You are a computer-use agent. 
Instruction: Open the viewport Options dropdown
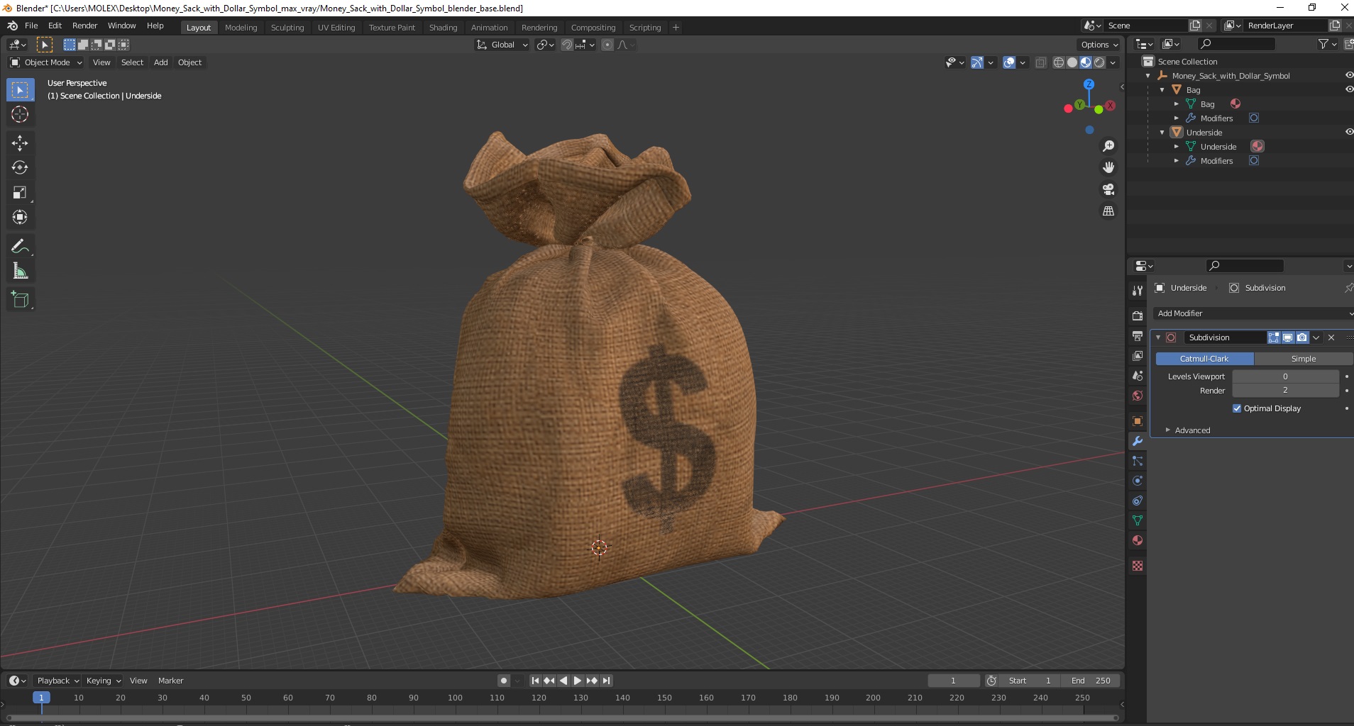tap(1099, 45)
